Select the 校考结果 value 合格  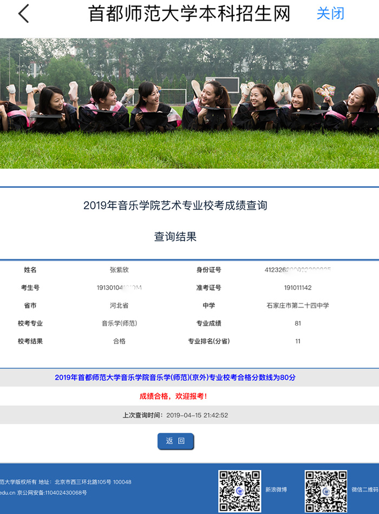119,341
